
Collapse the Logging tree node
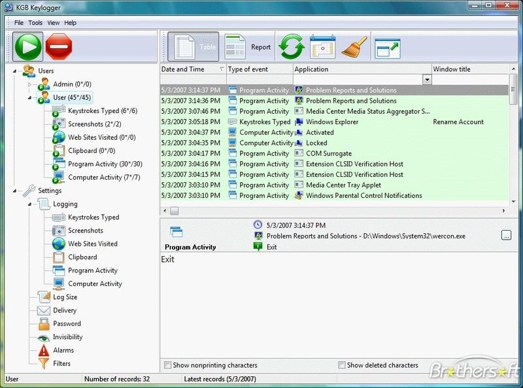(x=29, y=204)
